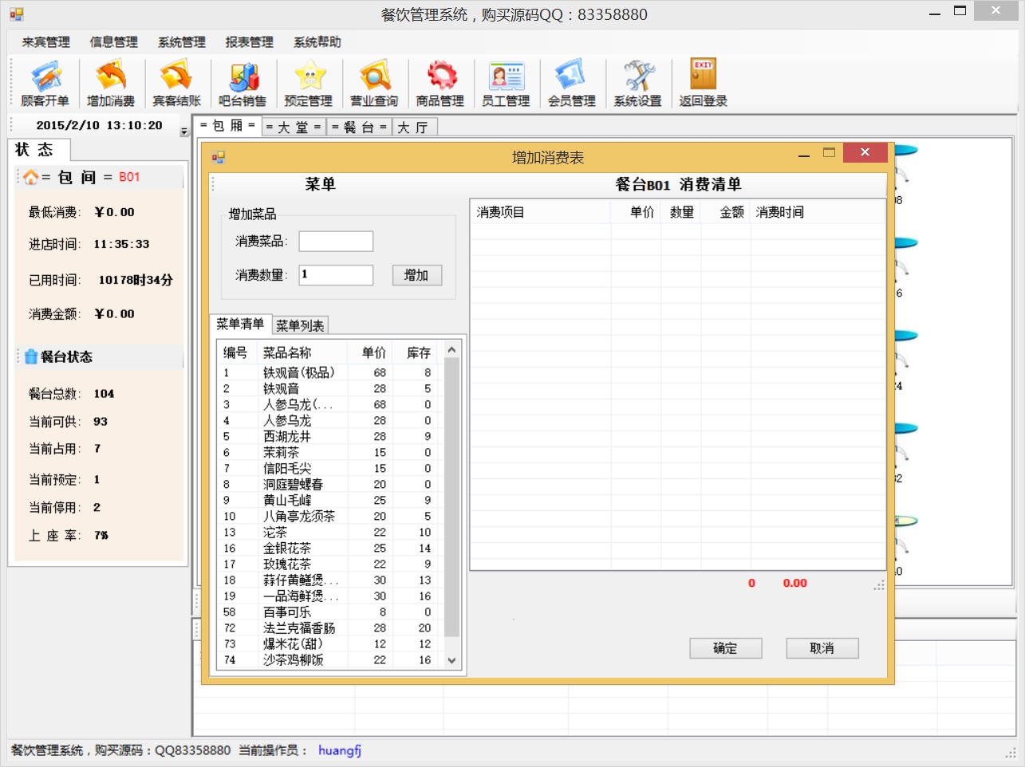Click the 消费菜品 input field
This screenshot has width=1025, height=767.
(x=336, y=242)
